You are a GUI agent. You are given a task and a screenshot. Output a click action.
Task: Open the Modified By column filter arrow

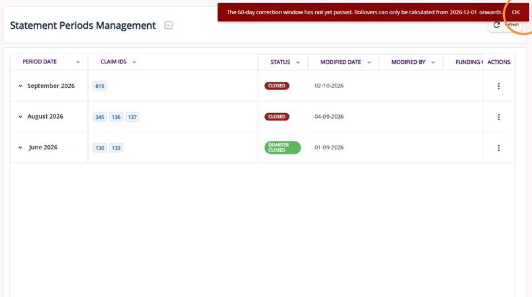click(433, 62)
